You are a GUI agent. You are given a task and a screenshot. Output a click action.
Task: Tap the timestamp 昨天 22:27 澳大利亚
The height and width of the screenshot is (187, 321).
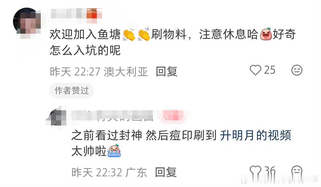coord(99,72)
